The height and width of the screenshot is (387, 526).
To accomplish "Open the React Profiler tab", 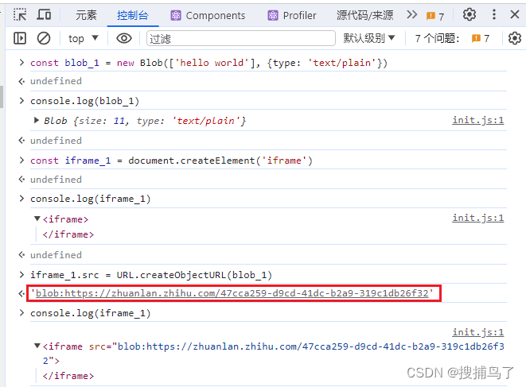I will [x=292, y=15].
